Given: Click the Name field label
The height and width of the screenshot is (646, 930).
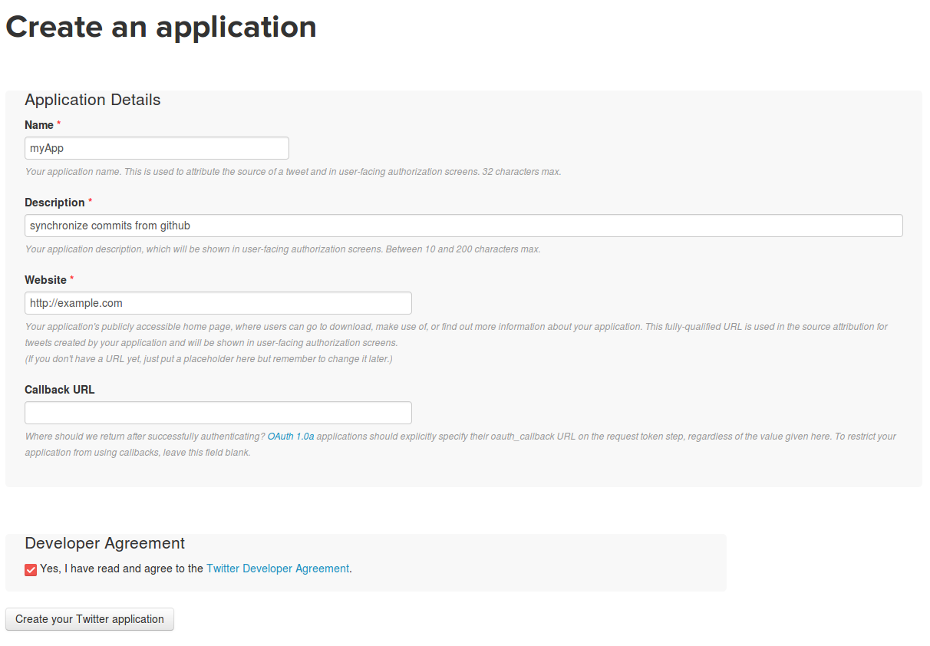Looking at the screenshot, I should (39, 125).
